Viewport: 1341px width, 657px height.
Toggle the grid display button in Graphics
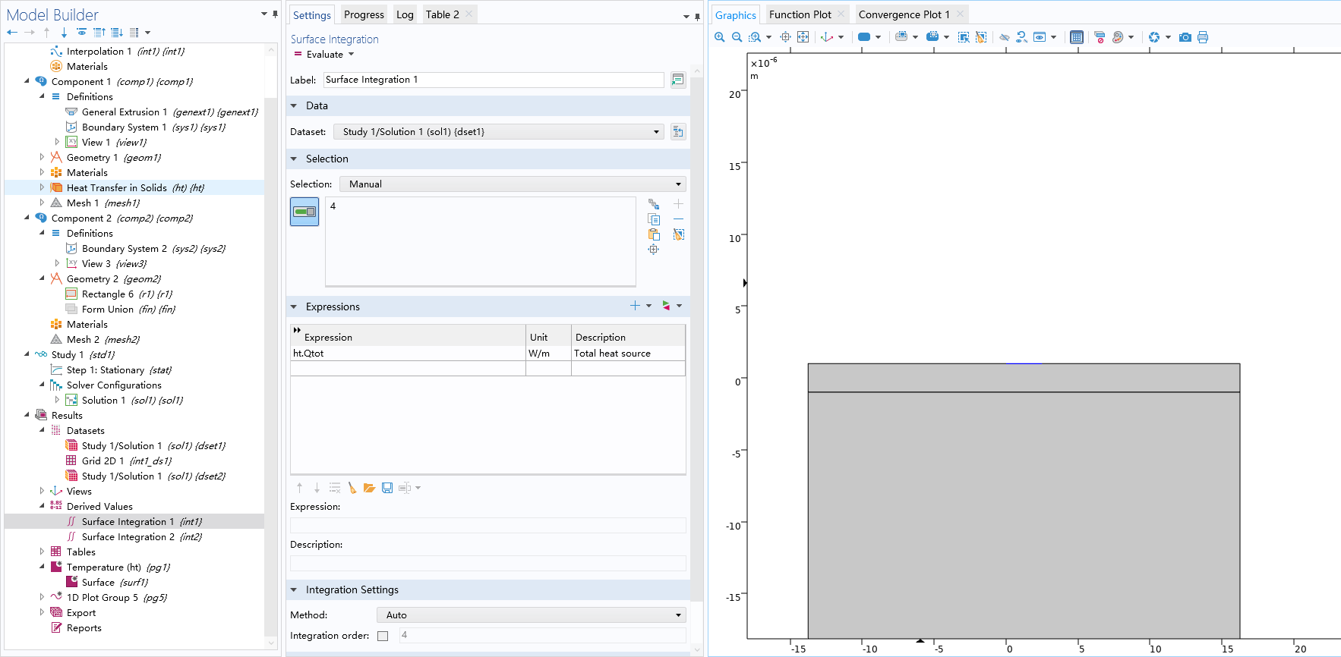1076,37
